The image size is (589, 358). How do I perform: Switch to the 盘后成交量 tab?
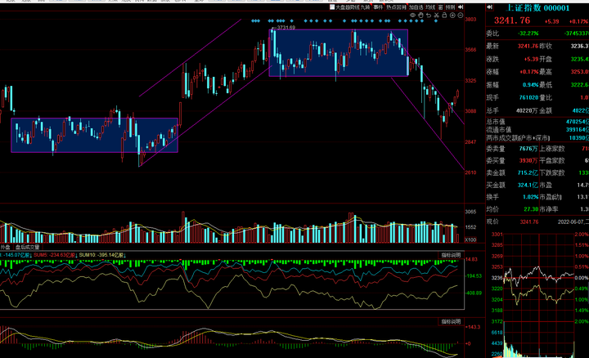point(28,247)
